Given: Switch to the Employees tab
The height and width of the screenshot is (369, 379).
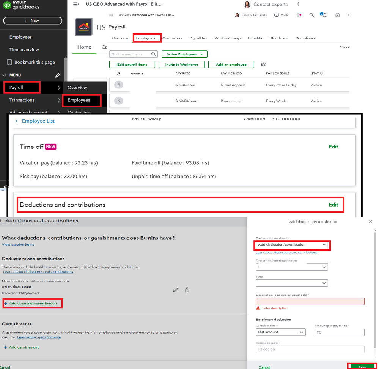Looking at the screenshot, I should 145,38.
